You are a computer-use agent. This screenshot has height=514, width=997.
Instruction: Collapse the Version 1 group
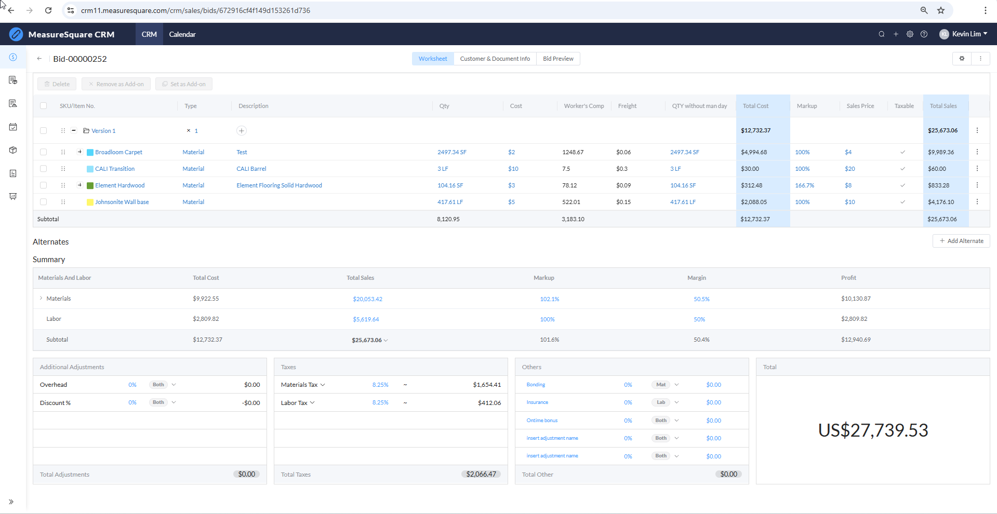point(74,131)
